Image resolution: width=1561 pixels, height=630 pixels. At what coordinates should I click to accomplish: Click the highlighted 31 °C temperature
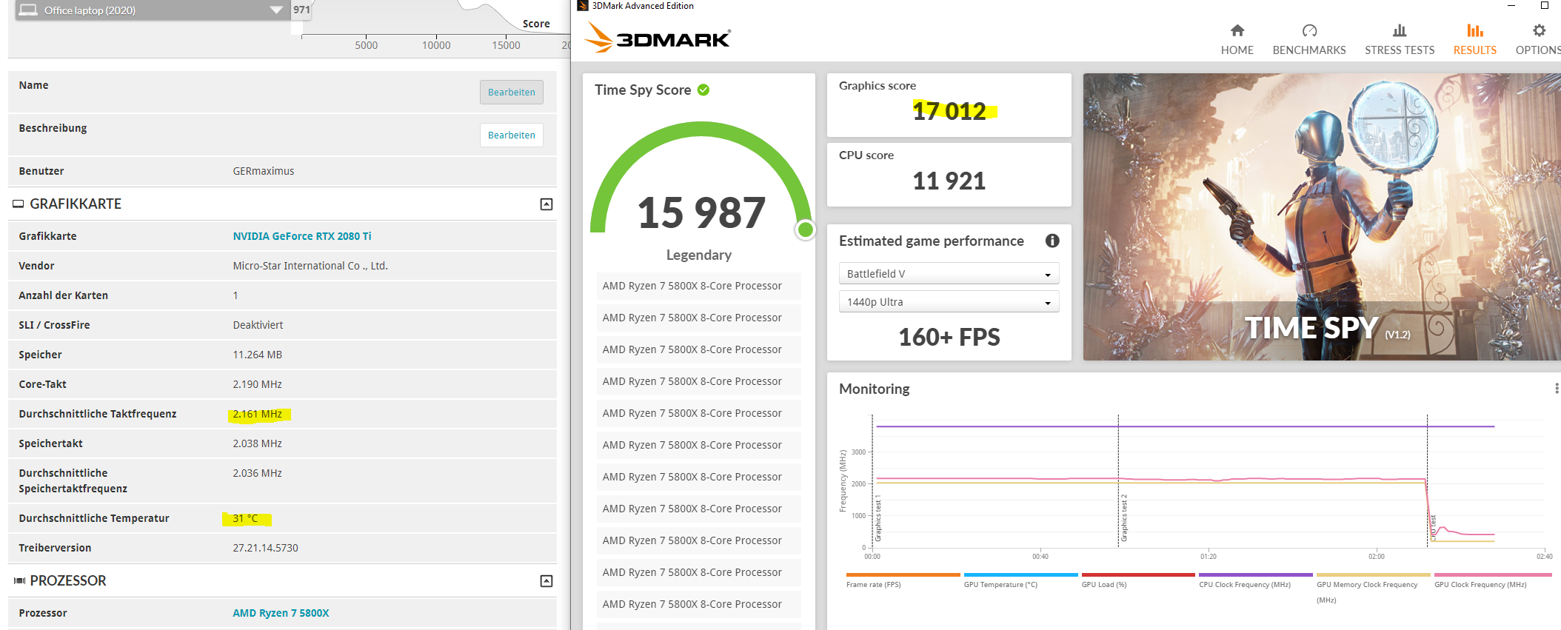pyautogui.click(x=245, y=518)
